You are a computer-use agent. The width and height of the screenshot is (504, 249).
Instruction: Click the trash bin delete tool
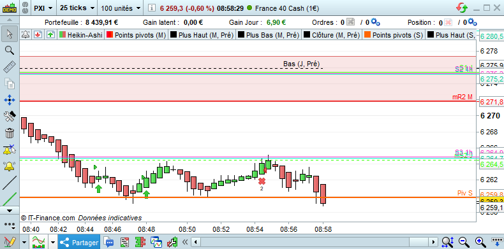pos(10,133)
